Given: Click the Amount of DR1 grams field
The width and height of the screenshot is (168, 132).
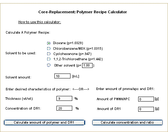Looking at the screenshot, I should pyautogui.click(x=146, y=109).
